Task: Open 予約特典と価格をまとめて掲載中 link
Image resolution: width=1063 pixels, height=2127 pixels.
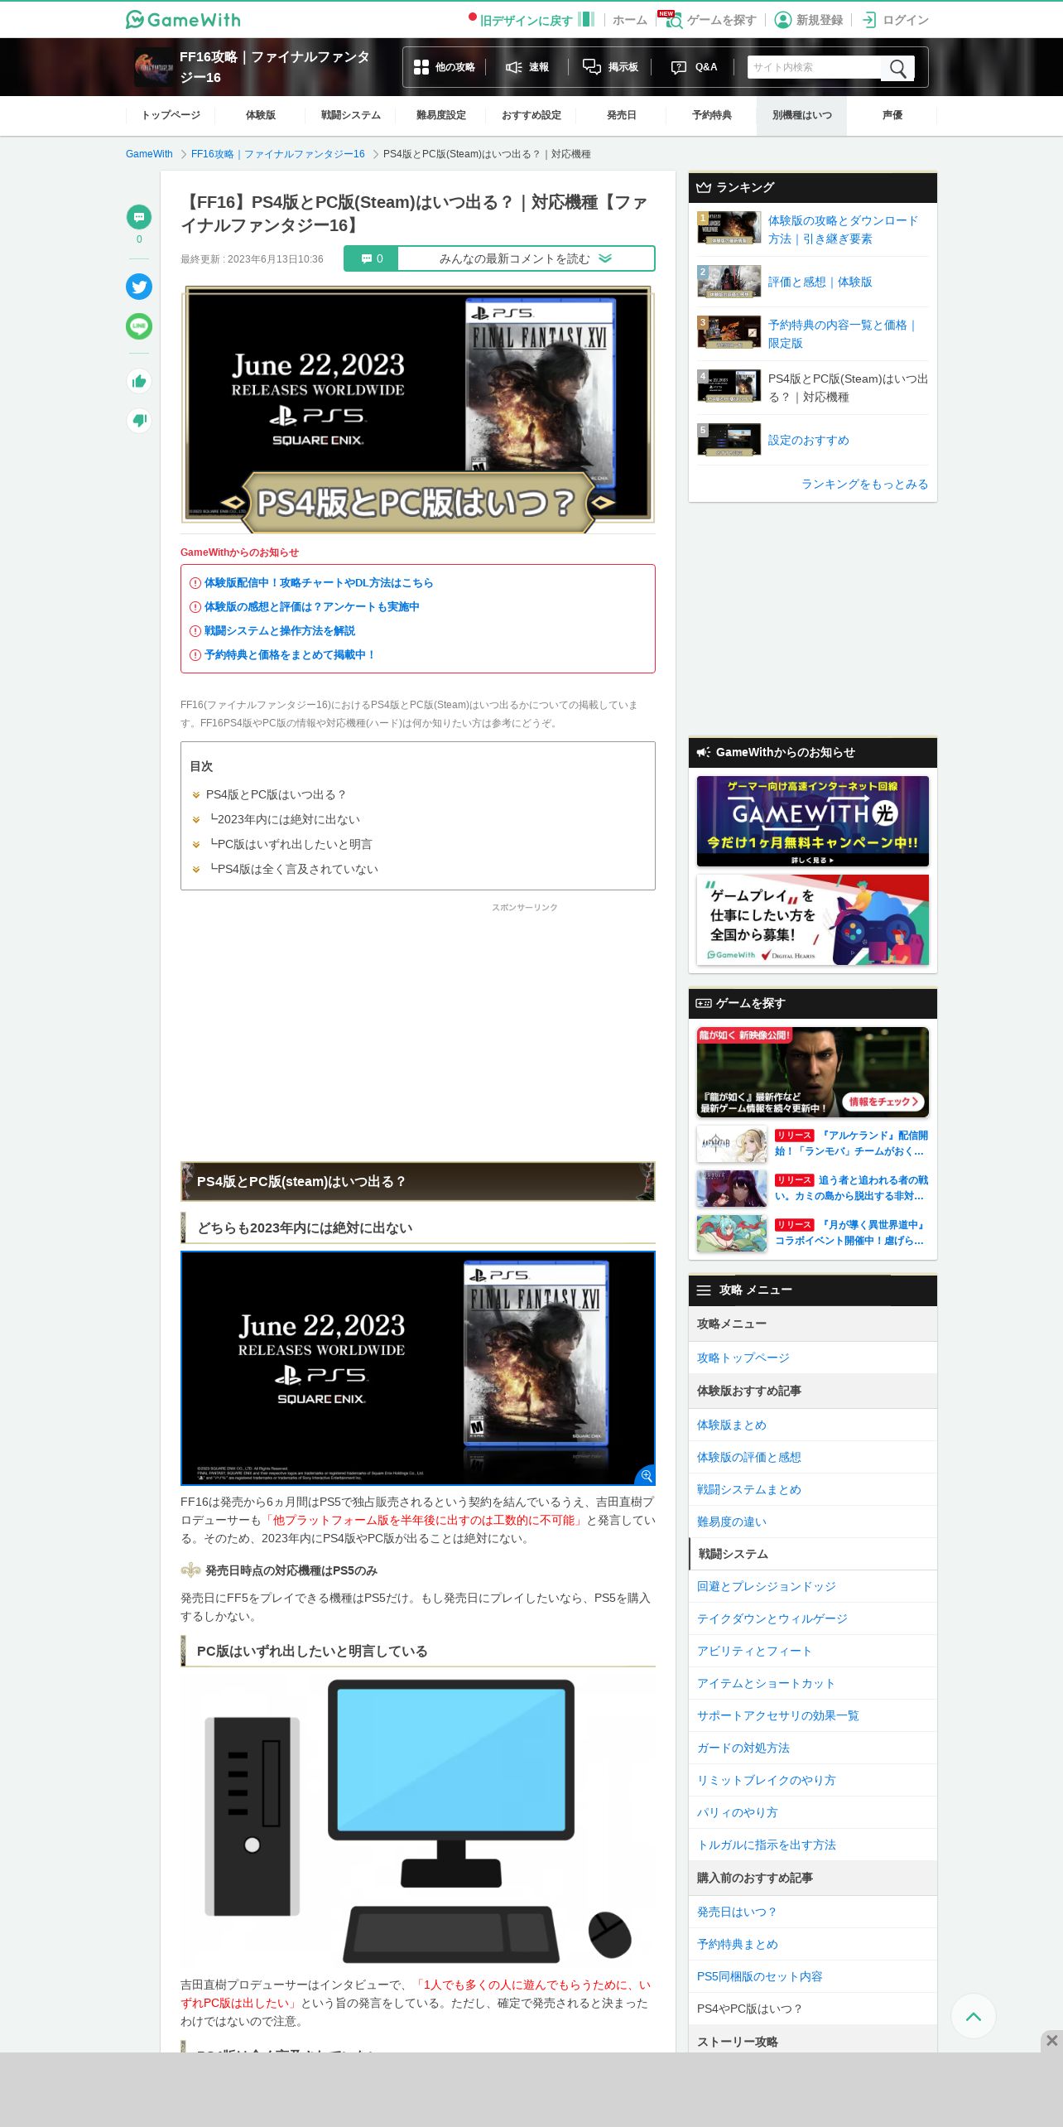Action: click(291, 655)
